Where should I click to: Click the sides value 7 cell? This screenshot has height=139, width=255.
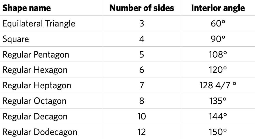tap(142, 85)
